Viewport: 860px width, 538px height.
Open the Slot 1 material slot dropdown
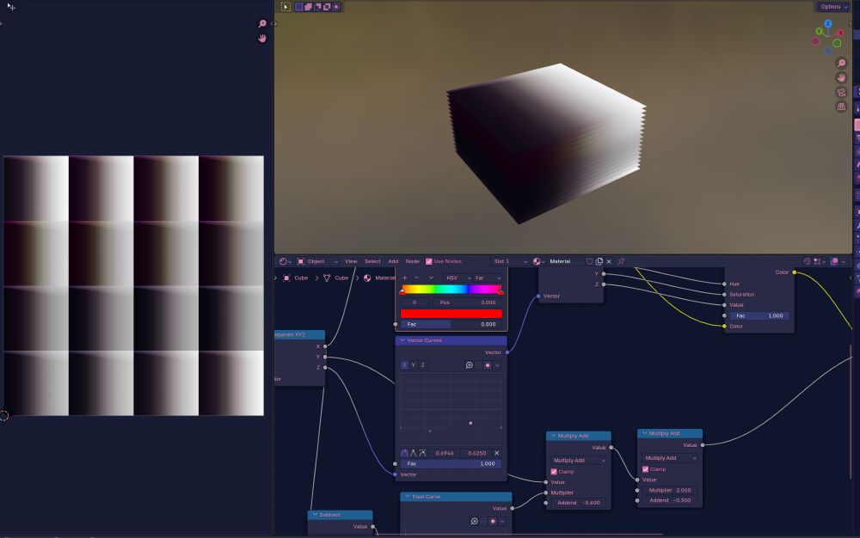click(510, 261)
